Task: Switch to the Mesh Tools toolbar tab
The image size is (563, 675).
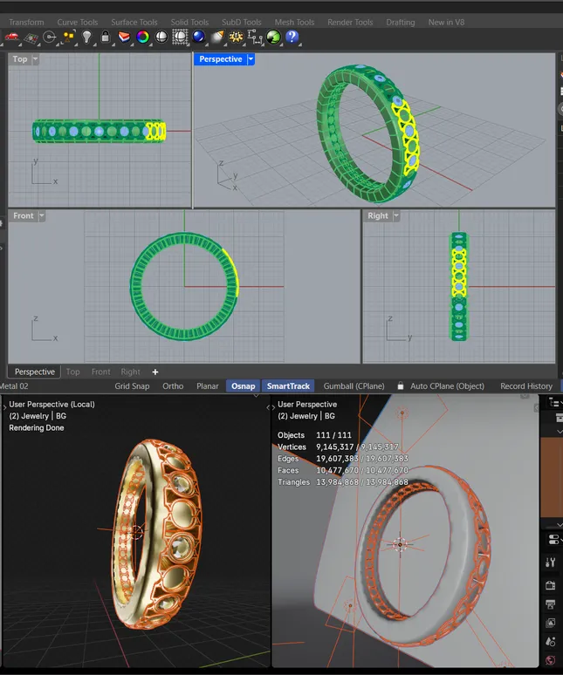Action: click(x=294, y=22)
